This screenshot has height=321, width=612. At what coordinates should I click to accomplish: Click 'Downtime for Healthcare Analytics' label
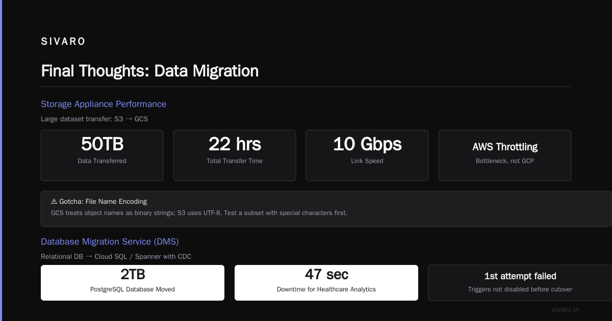coord(326,289)
